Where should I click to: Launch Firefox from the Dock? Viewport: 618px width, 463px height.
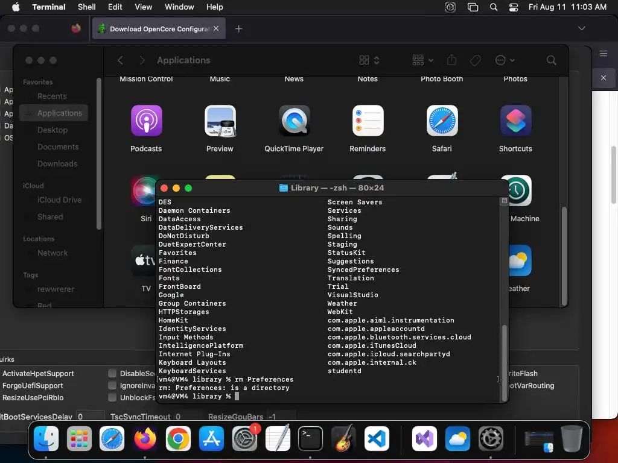145,439
